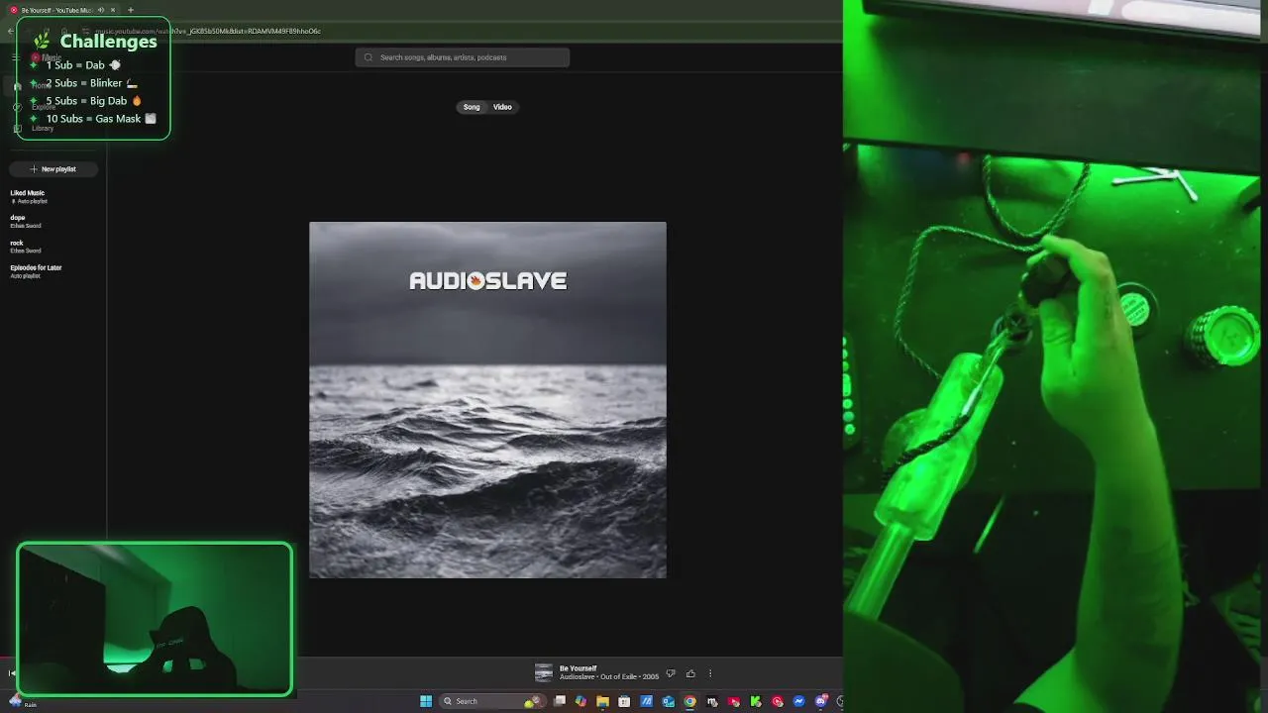
Task: Click the Be Yourself thumbnail in player bar
Action: pyautogui.click(x=544, y=673)
